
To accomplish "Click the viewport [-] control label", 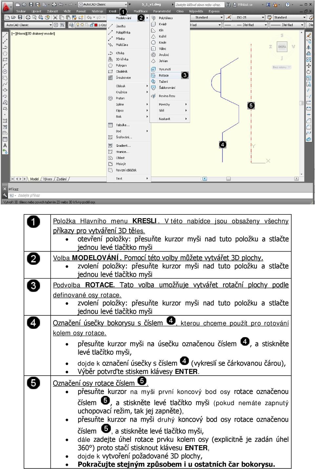I will tap(13, 34).
